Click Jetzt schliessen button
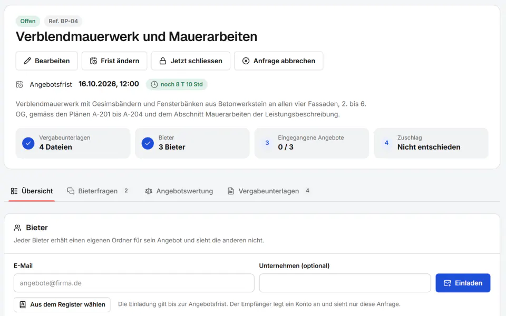506x316 pixels. [191, 61]
